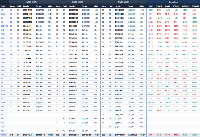
Task: Click the blue 8 races link in FL row
Action: click(x=11, y=79)
